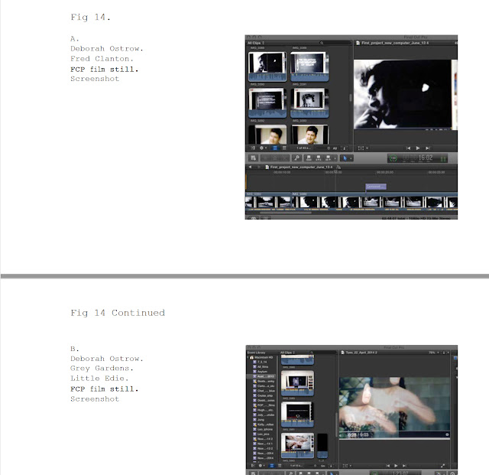This screenshot has width=489, height=475.
Task: Click the Connect clip edit icon in Fig A
Action: [x=309, y=158]
